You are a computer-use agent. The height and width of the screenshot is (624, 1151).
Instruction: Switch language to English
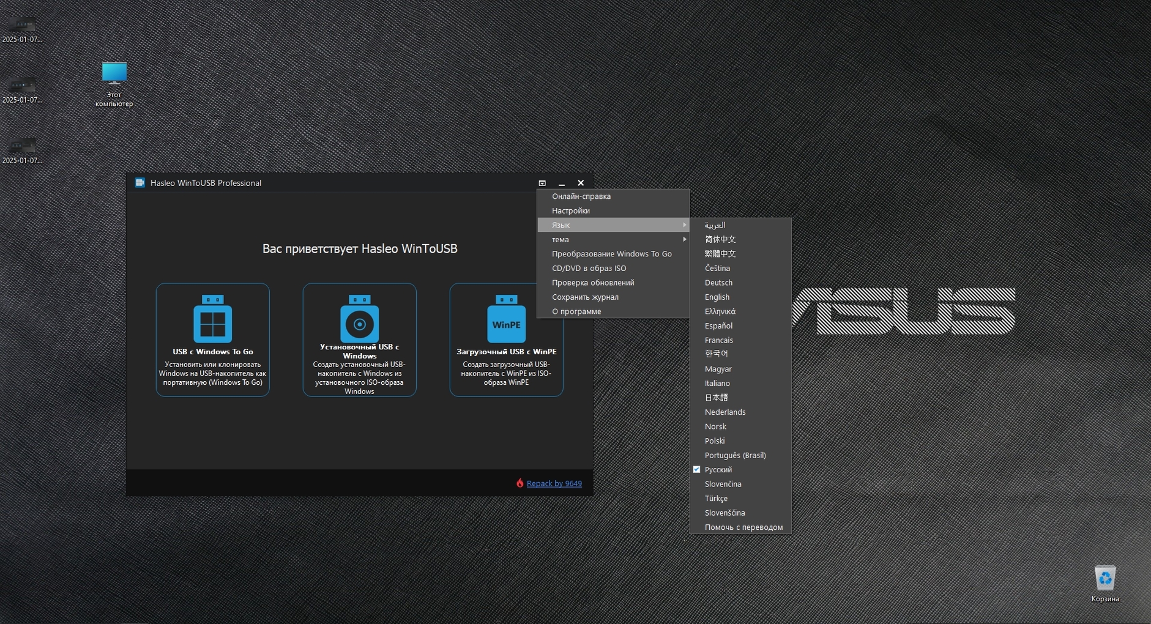740,297
